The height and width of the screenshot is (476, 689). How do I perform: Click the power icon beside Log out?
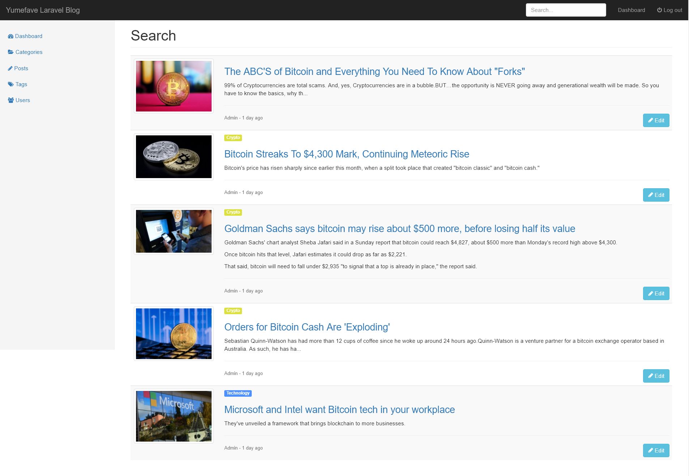click(659, 10)
